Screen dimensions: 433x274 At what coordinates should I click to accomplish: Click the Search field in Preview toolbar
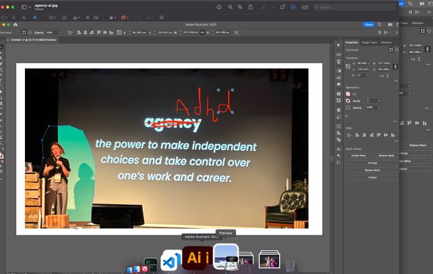[355, 7]
